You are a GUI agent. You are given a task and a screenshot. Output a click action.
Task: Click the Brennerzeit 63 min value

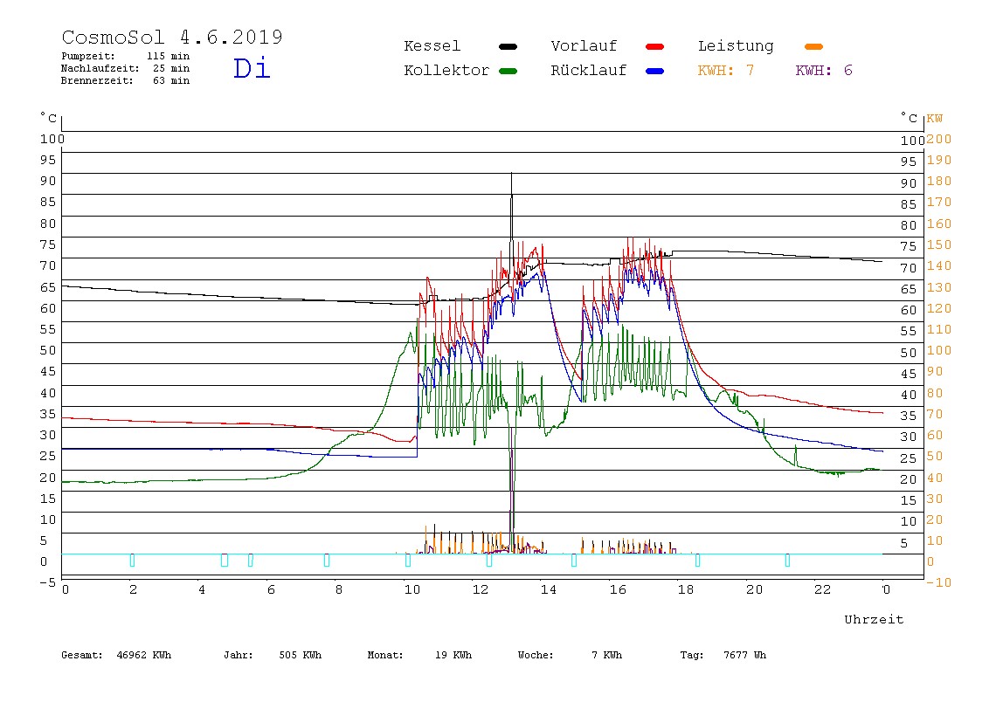170,80
